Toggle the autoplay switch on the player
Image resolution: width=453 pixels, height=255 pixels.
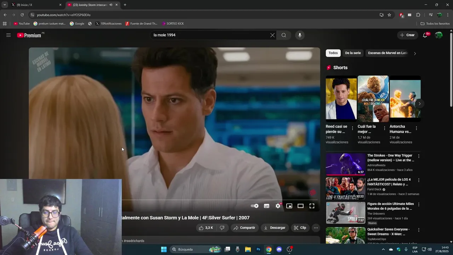click(x=254, y=206)
